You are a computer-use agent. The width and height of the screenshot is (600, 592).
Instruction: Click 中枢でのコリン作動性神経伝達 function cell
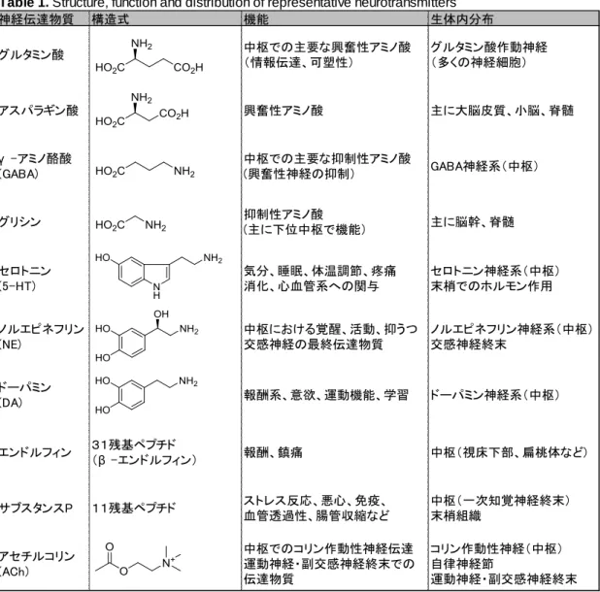pos(329,564)
